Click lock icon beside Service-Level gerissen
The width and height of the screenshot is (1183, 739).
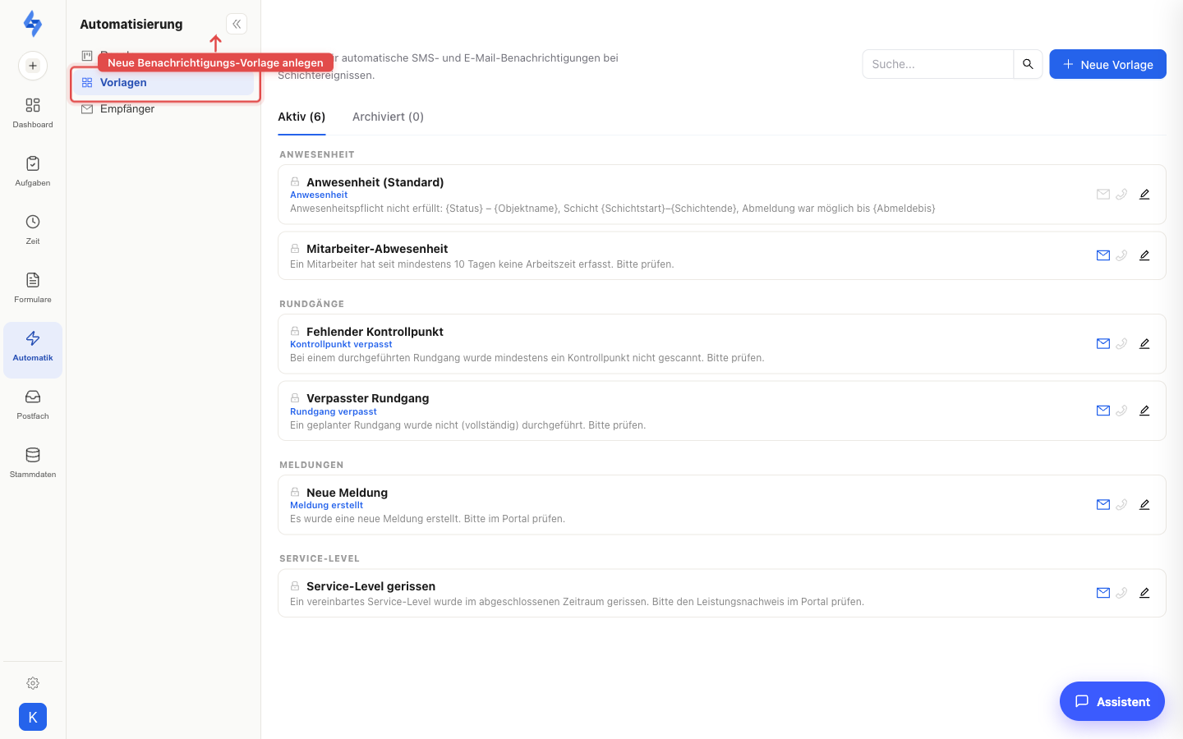pyautogui.click(x=295, y=585)
